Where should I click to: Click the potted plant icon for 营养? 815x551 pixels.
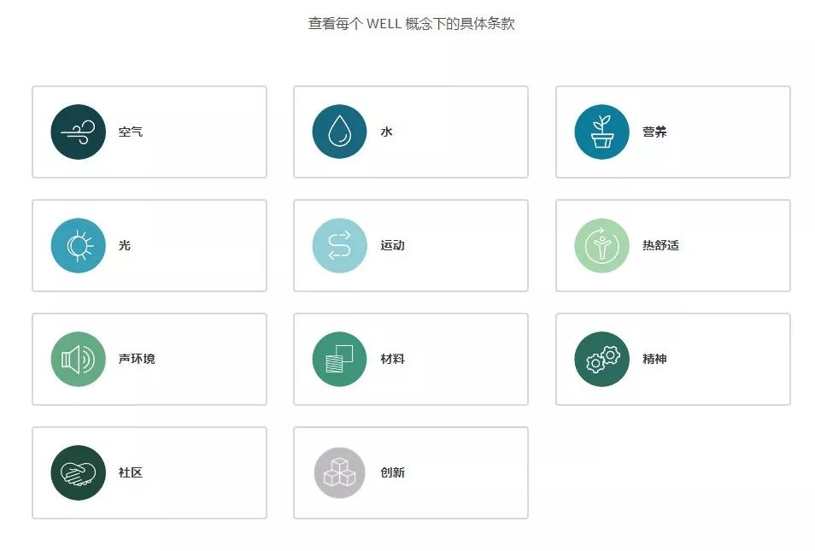(x=601, y=132)
